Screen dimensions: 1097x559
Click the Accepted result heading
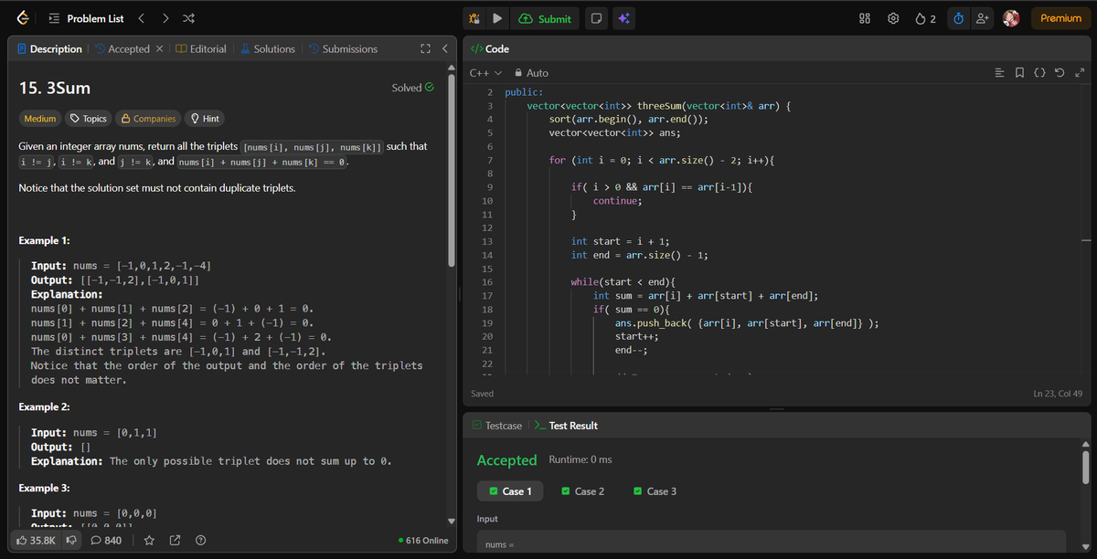point(506,459)
